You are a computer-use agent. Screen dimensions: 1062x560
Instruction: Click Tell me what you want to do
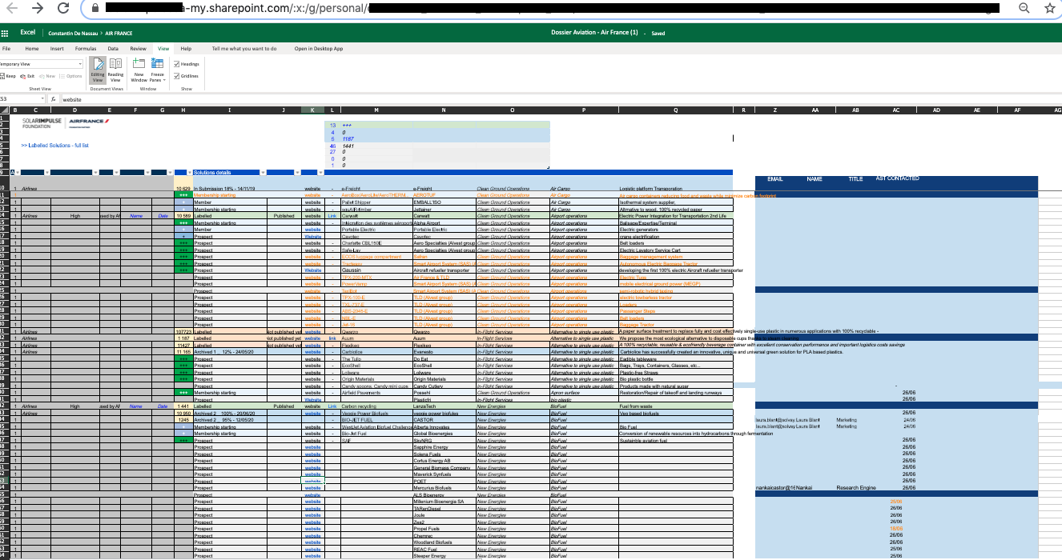pyautogui.click(x=244, y=49)
